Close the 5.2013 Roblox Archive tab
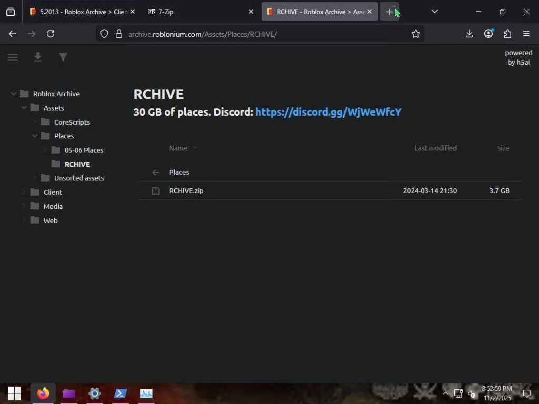539x404 pixels. tap(132, 12)
